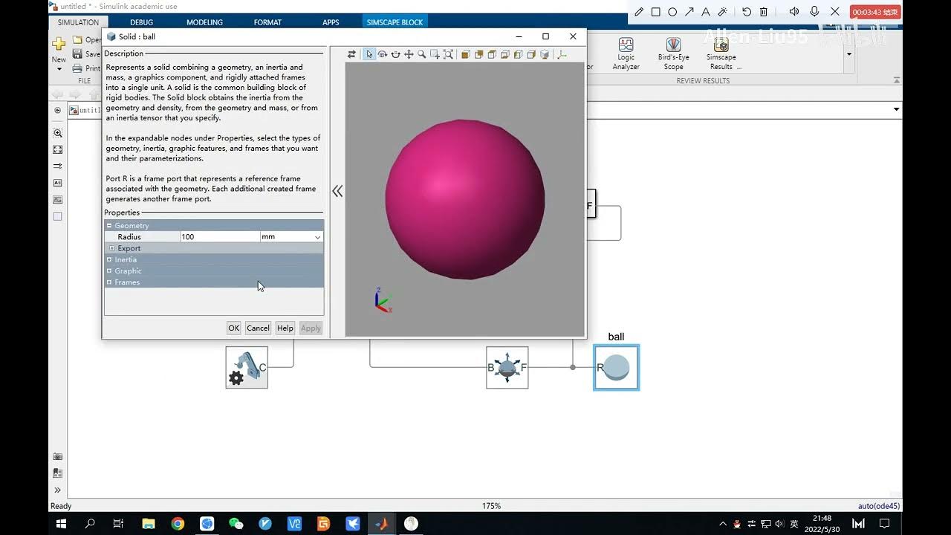Viewport: 951px width, 535px height.
Task: Click the mechanism configuration block
Action: (x=247, y=367)
